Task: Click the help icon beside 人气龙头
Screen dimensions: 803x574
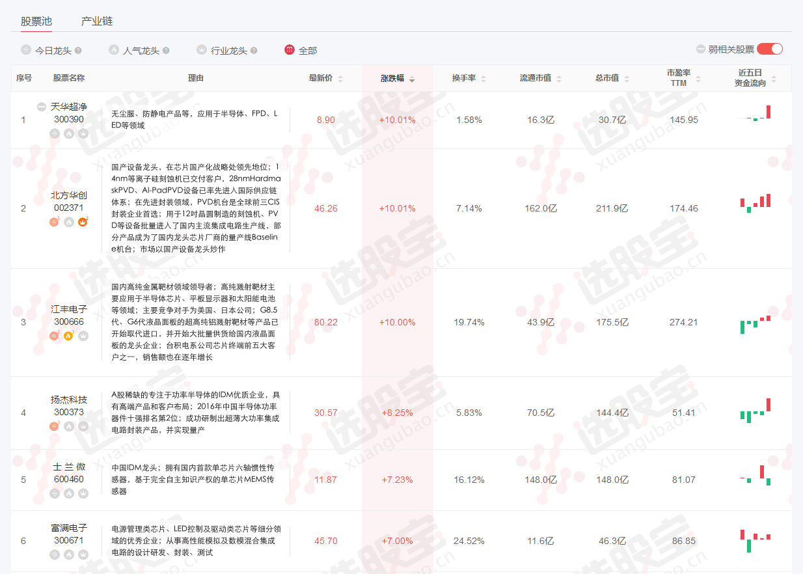Action: pos(166,50)
